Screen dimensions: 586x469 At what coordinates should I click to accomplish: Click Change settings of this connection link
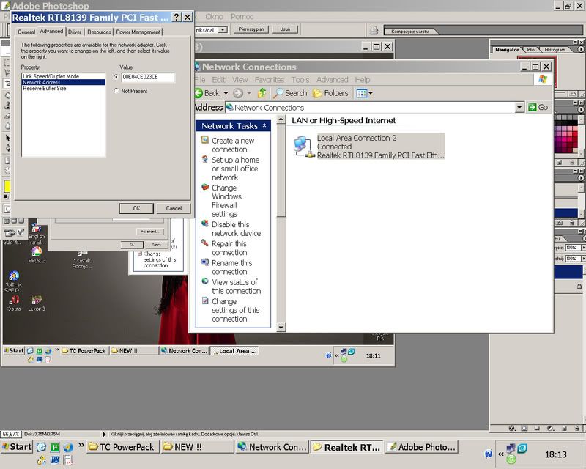click(x=235, y=310)
